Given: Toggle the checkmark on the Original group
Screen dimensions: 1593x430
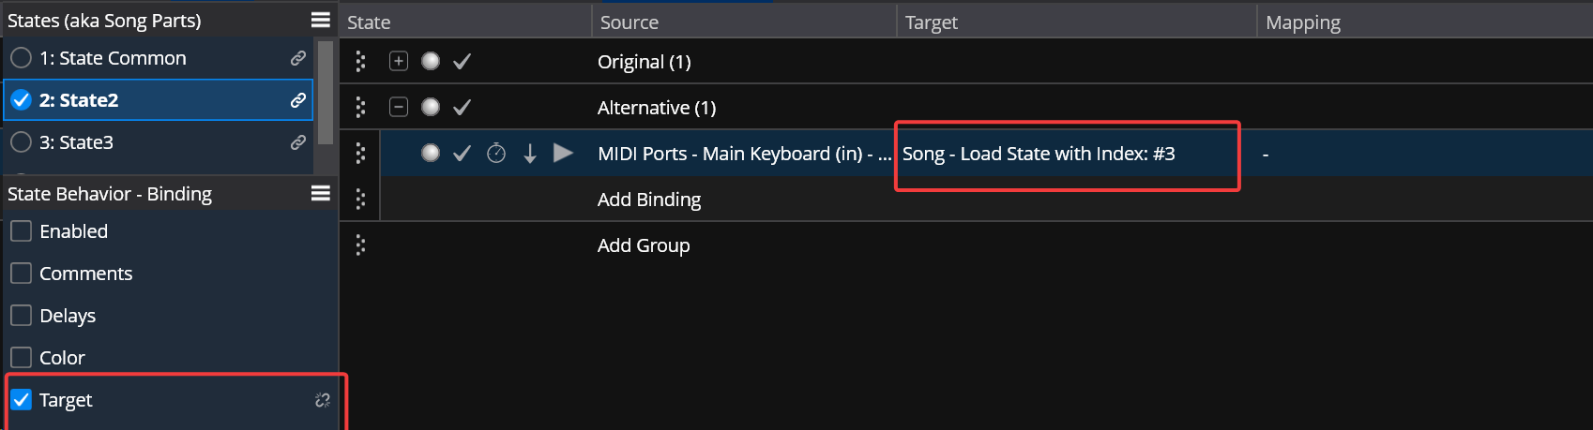Looking at the screenshot, I should pyautogui.click(x=462, y=62).
